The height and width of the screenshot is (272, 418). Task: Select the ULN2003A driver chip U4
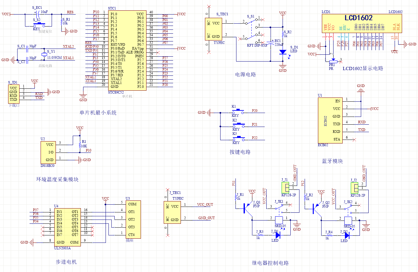pyautogui.click(x=67, y=227)
